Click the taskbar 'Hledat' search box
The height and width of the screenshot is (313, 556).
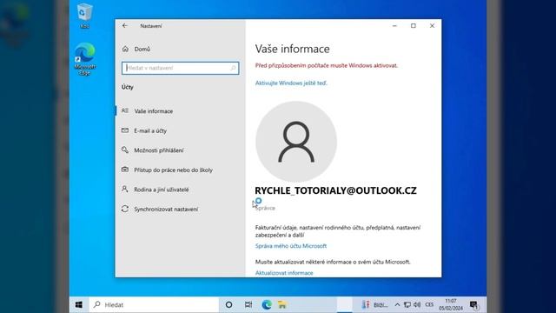coord(154,304)
